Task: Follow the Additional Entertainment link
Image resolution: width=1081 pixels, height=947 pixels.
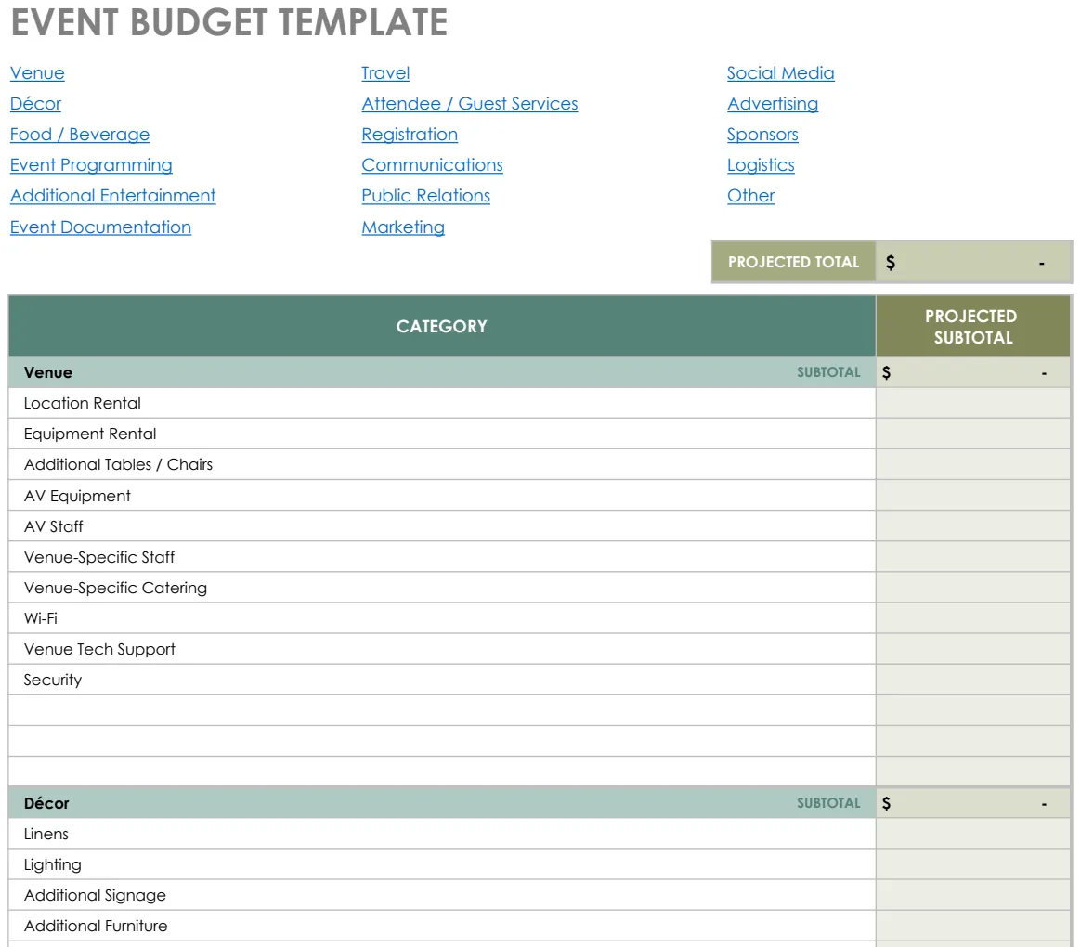Action: click(x=113, y=196)
